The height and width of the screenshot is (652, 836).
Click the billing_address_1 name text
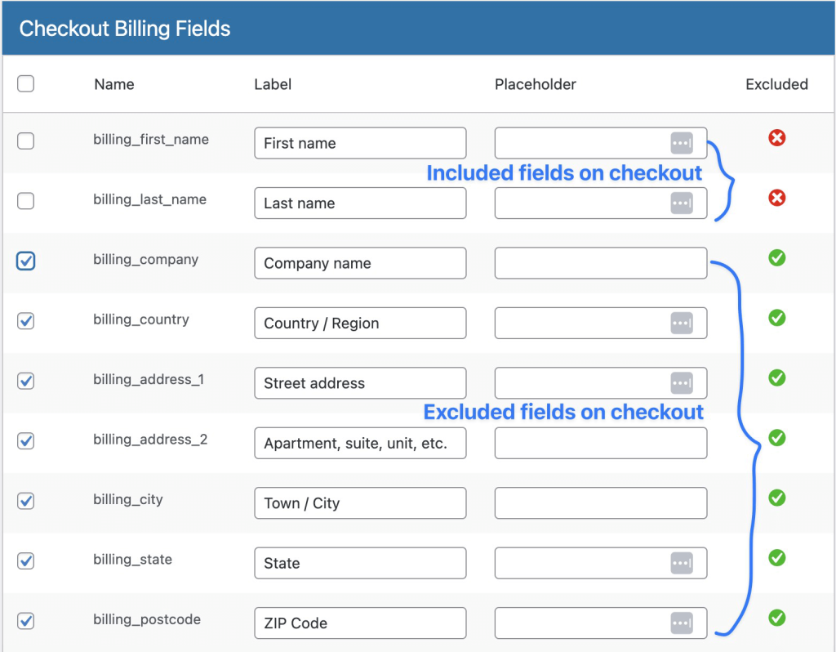coord(149,379)
